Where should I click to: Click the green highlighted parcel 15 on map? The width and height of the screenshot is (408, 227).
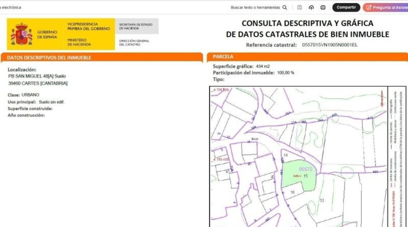coord(299,175)
